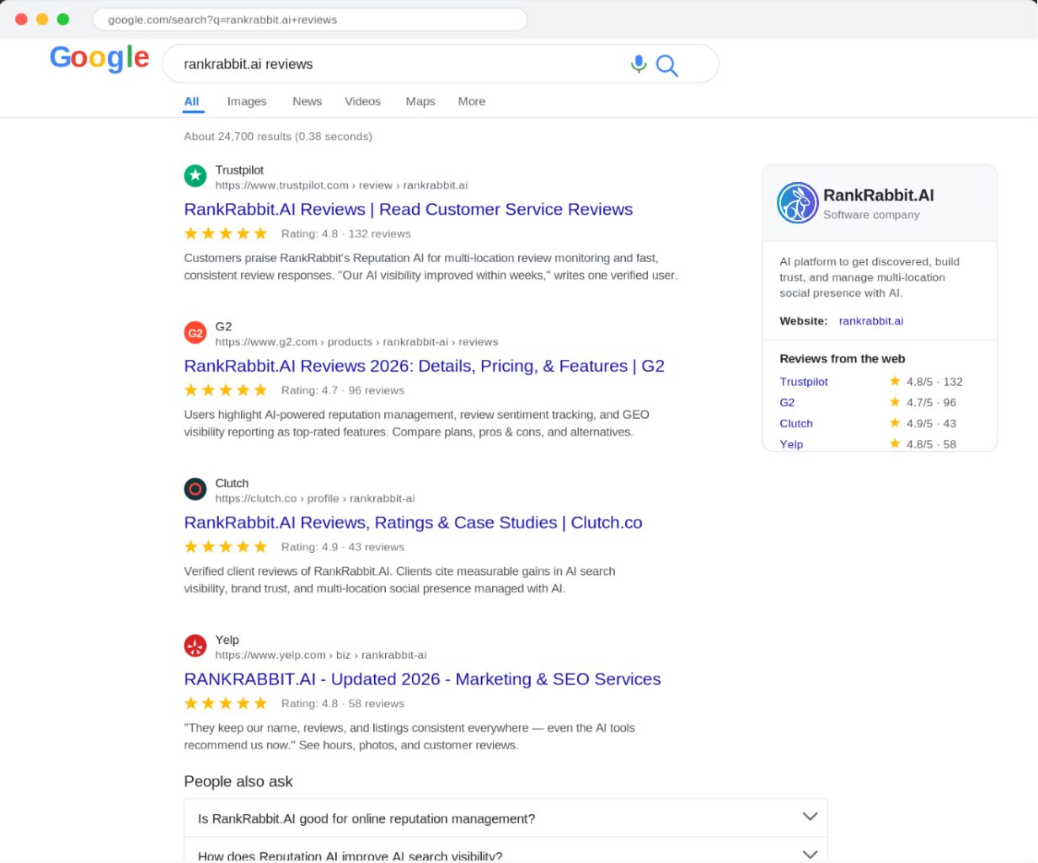Click the Yelp red favicon
This screenshot has width=1038, height=863.
point(195,646)
